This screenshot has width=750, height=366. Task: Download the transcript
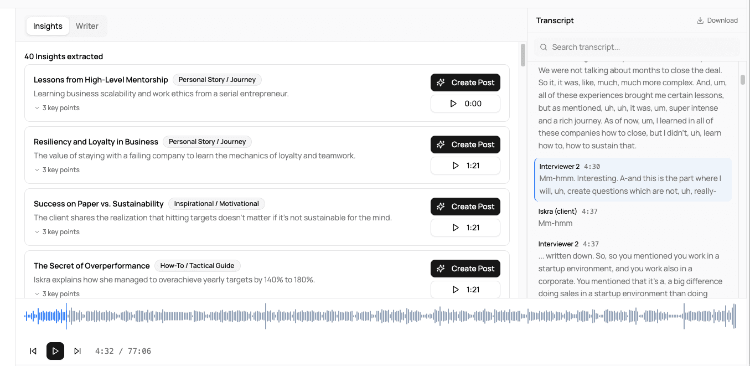(717, 20)
